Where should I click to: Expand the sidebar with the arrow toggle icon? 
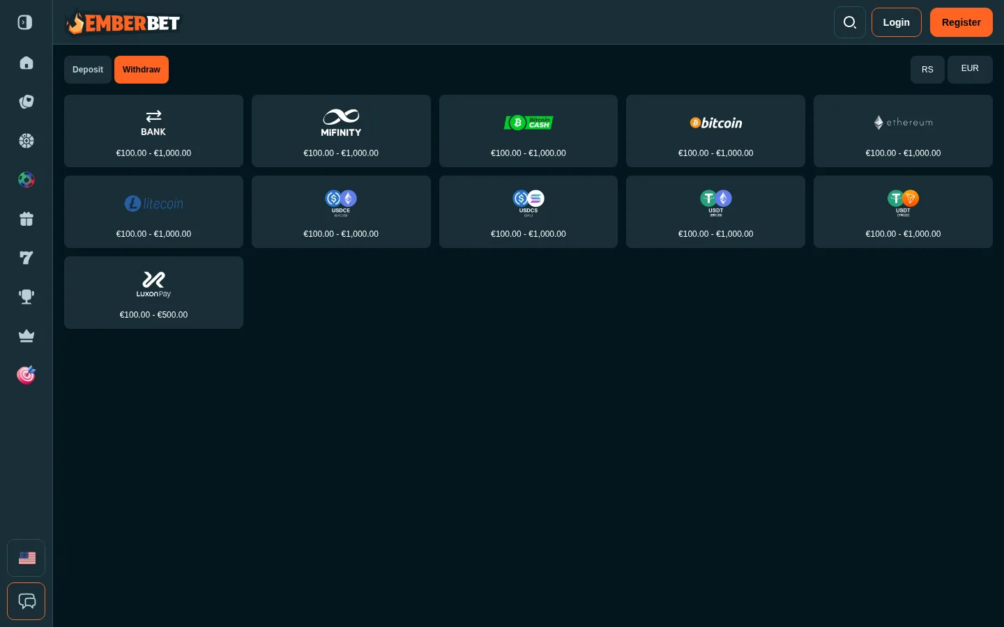point(25,22)
